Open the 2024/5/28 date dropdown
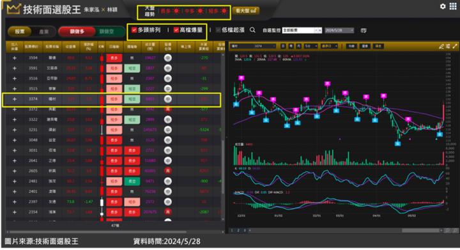Viewport: 460px width, 250px height. (x=339, y=30)
